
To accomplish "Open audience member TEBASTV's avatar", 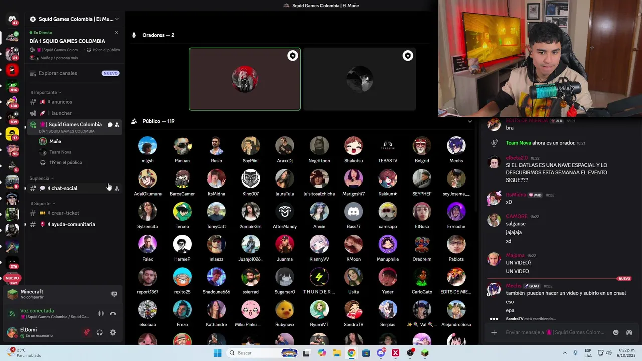I will (x=388, y=146).
